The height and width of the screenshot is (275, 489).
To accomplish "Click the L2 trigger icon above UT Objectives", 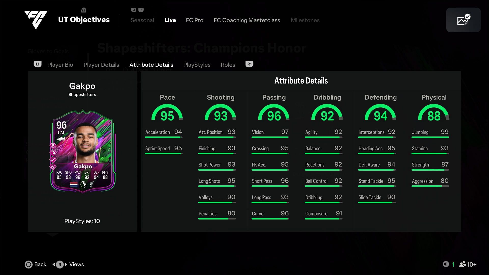I will point(84,10).
